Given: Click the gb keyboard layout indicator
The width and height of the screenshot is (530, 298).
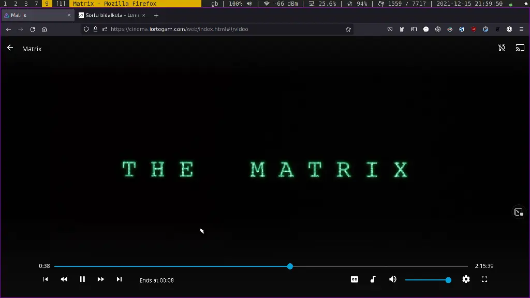Looking at the screenshot, I should coord(215,4).
